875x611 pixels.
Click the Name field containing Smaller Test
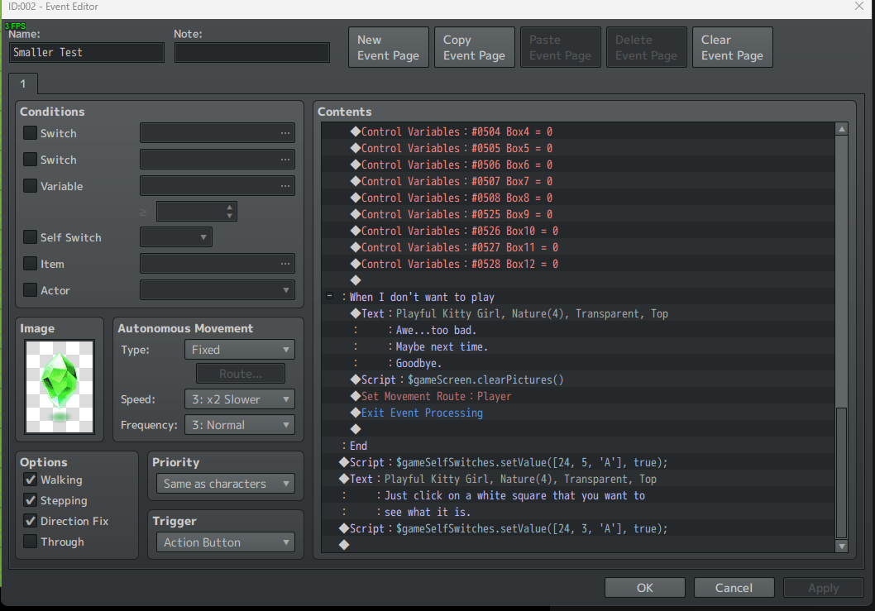tap(87, 52)
